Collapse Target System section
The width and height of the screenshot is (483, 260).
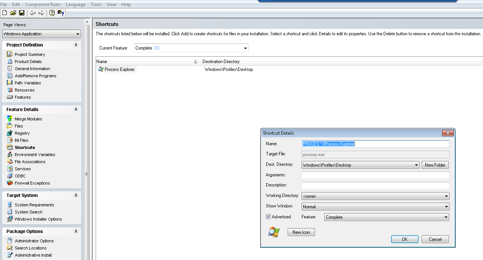click(x=76, y=195)
